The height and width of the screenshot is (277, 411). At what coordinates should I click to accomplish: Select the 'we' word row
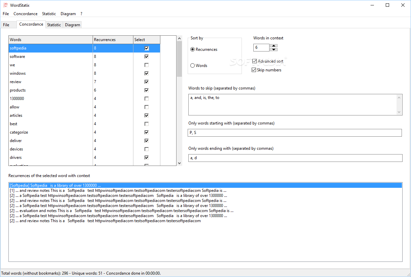tap(84, 65)
